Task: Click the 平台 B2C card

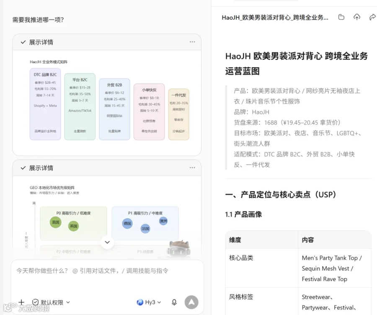Action: (x=80, y=107)
